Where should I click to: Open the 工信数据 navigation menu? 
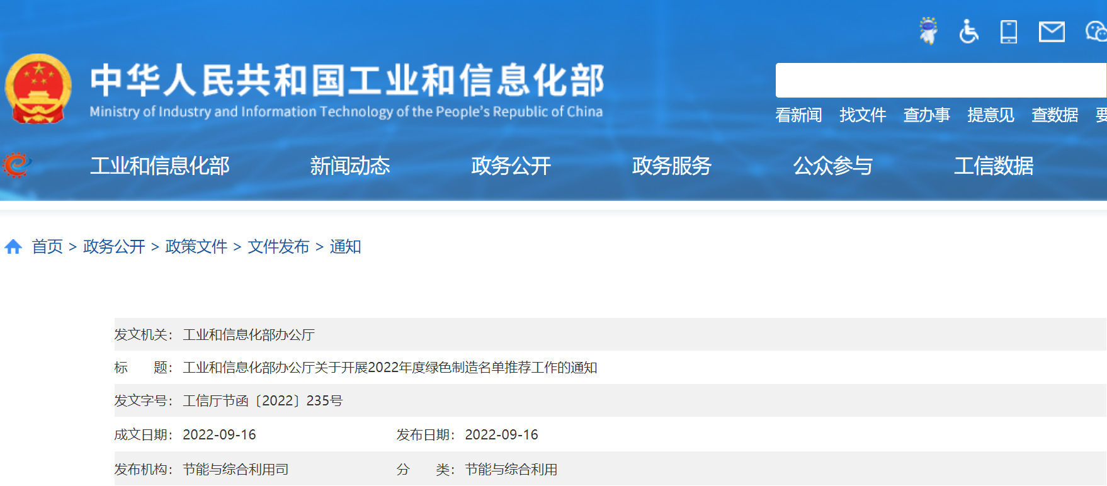[994, 166]
